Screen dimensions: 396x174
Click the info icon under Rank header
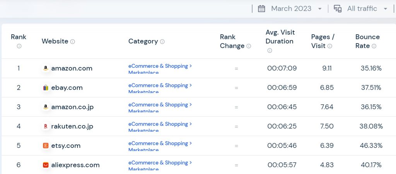pos(19,46)
